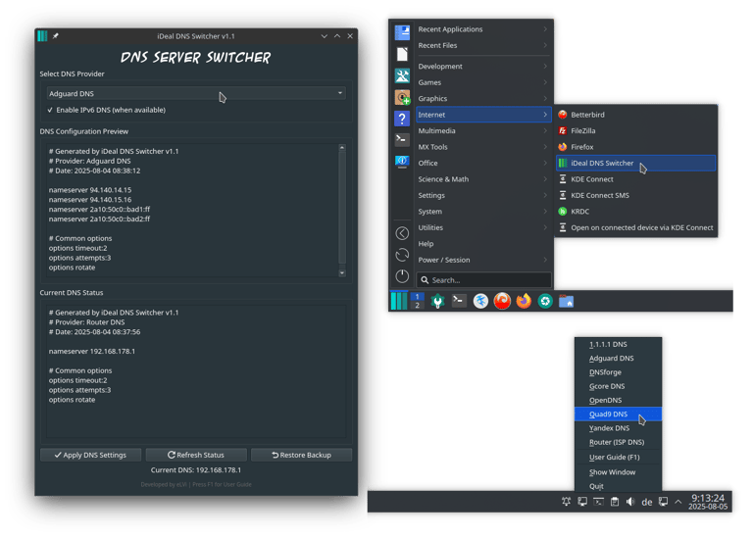
Task: Switch the 'de' keyboard layout indicator
Action: coord(647,502)
